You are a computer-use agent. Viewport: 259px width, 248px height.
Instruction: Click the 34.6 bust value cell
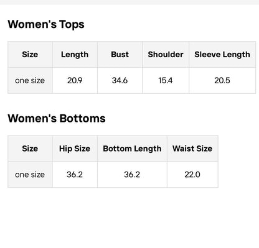(x=120, y=80)
